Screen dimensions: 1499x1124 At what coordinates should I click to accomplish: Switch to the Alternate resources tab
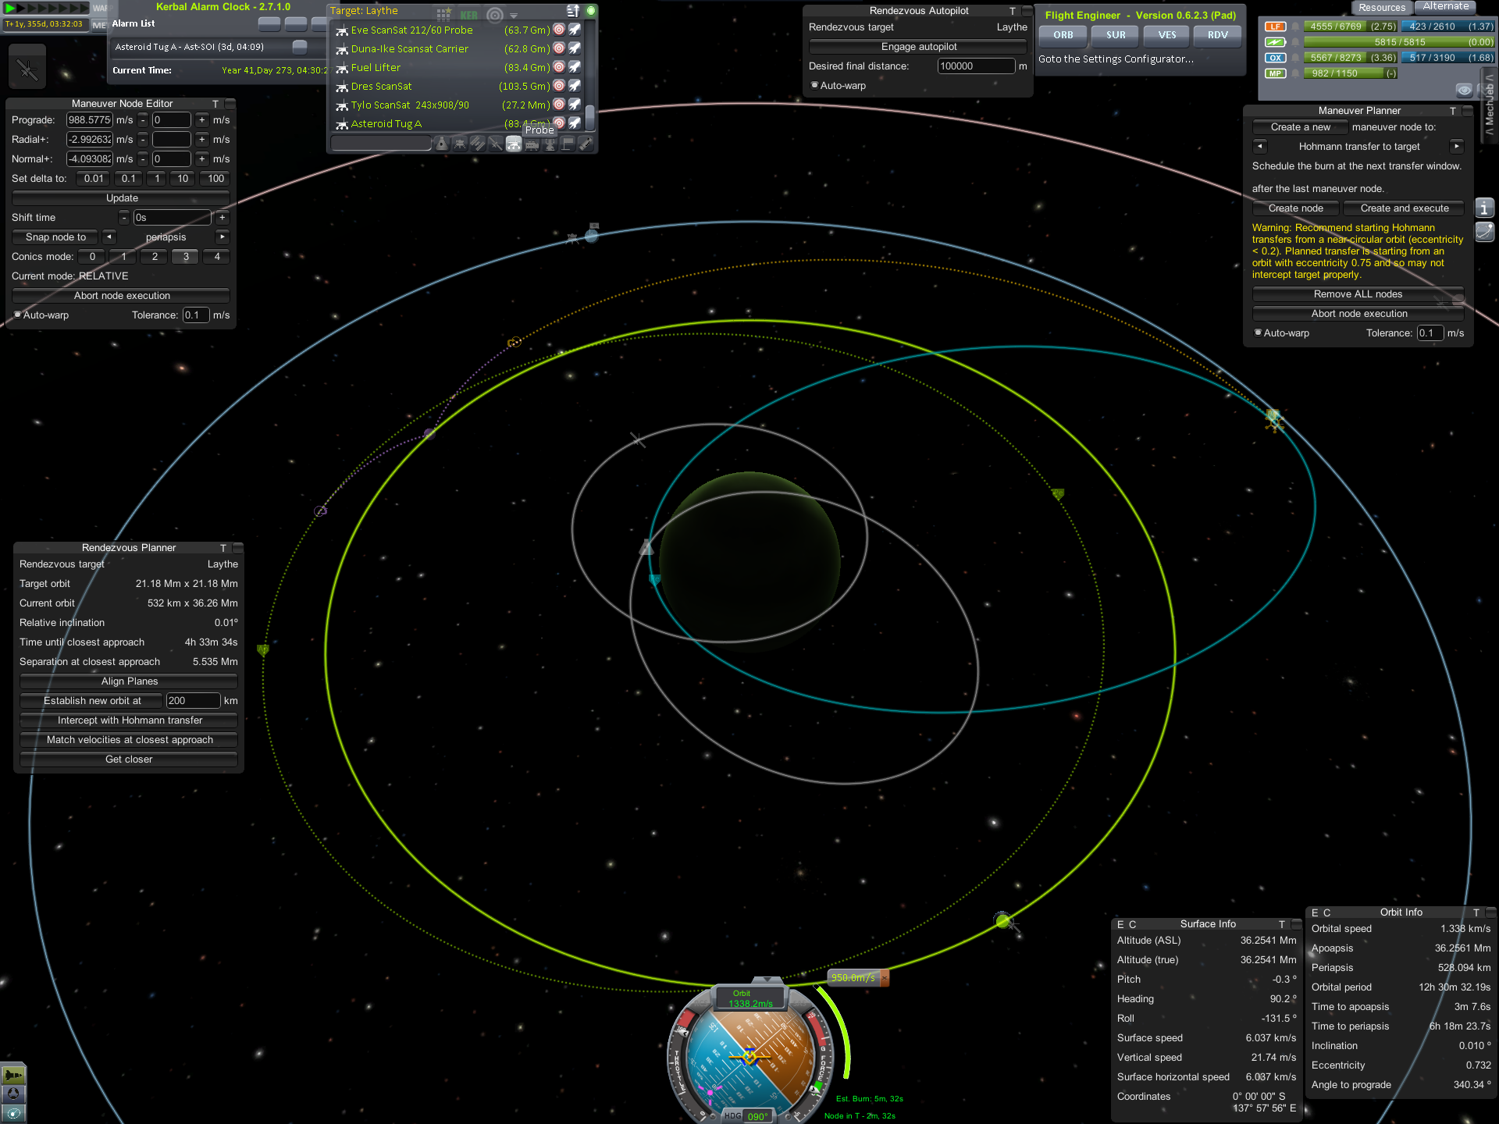click(x=1446, y=6)
